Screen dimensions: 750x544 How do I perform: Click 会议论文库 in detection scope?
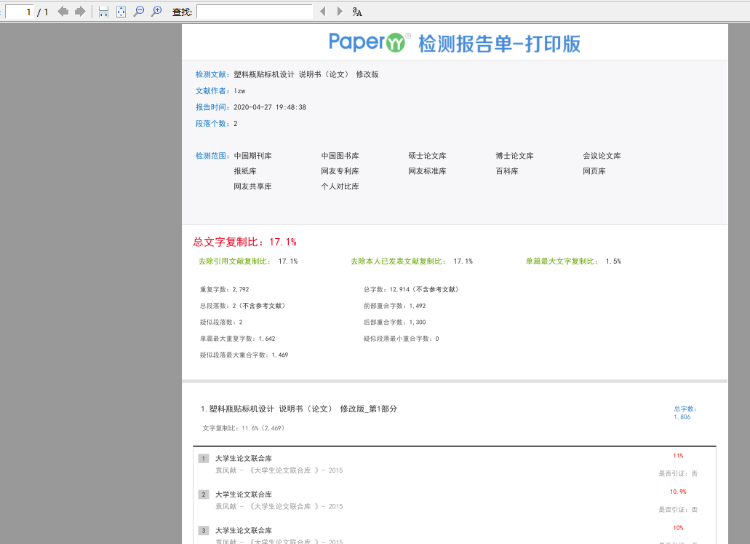(602, 156)
